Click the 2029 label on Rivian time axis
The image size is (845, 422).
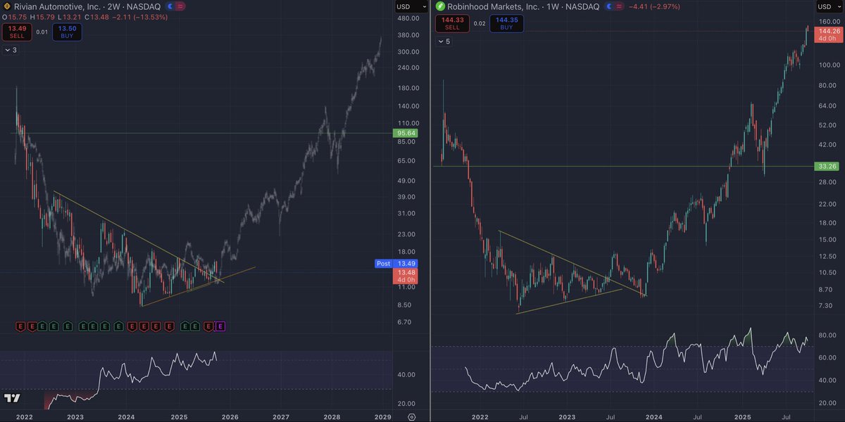[382, 416]
